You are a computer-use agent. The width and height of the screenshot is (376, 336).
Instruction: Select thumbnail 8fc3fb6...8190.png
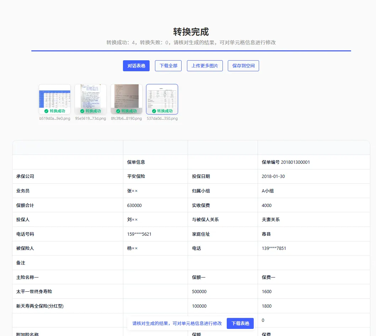tap(127, 99)
